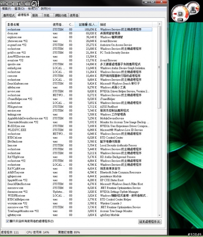203x237 pixels.
Task: Switch to the 使用者 tab
Action: point(74,15)
